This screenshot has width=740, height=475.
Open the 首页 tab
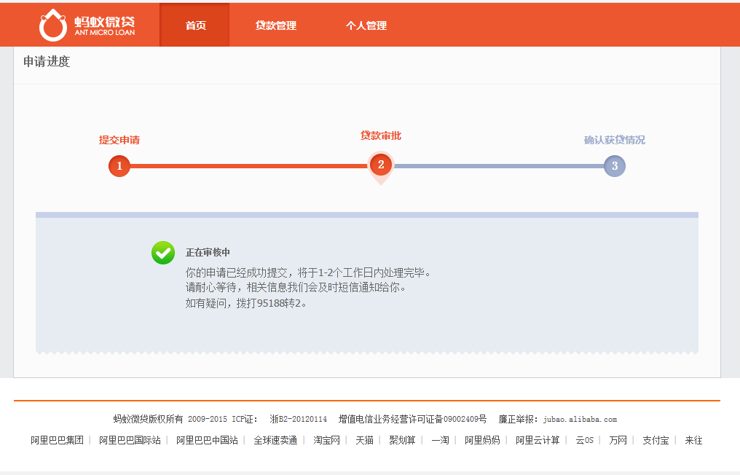coord(195,25)
